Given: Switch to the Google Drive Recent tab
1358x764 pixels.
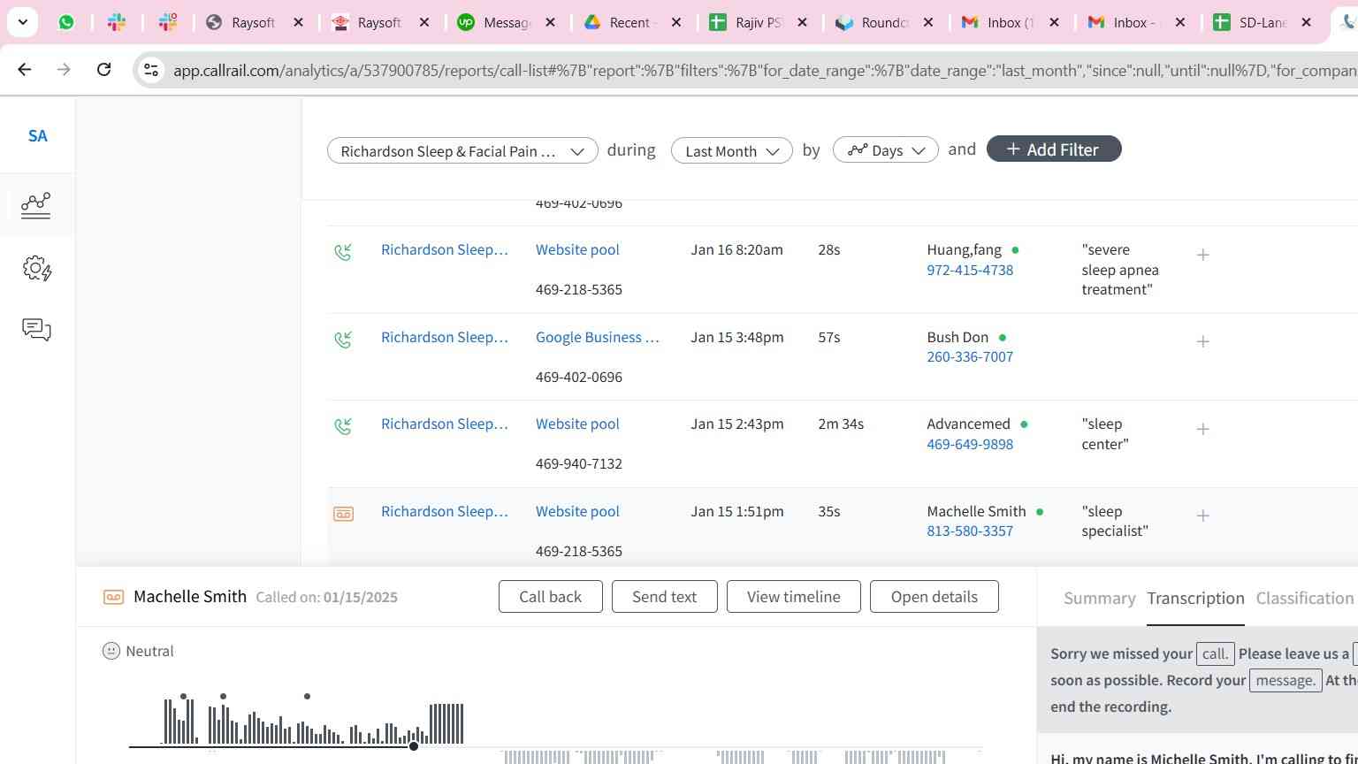Looking at the screenshot, I should [x=632, y=22].
